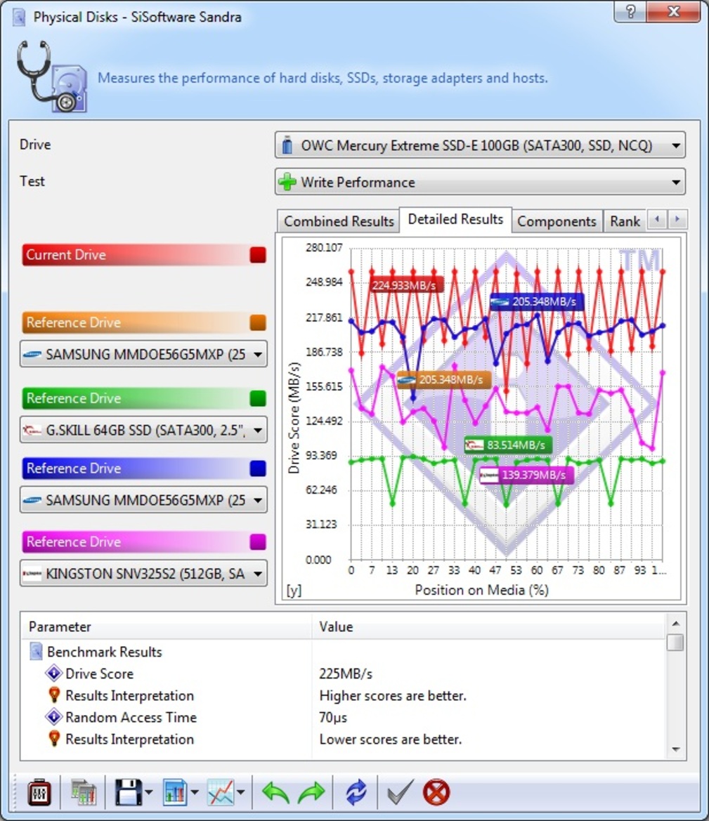Click the "Lower scores are better." text
709x821 pixels.
point(391,740)
